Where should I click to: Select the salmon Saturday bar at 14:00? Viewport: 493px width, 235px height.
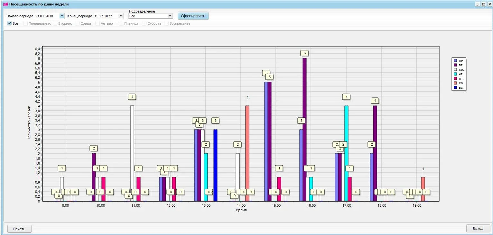tap(247, 153)
